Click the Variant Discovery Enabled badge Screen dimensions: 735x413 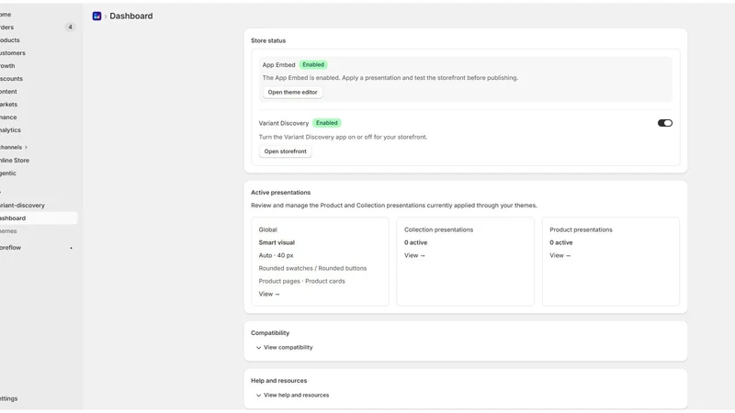point(327,123)
